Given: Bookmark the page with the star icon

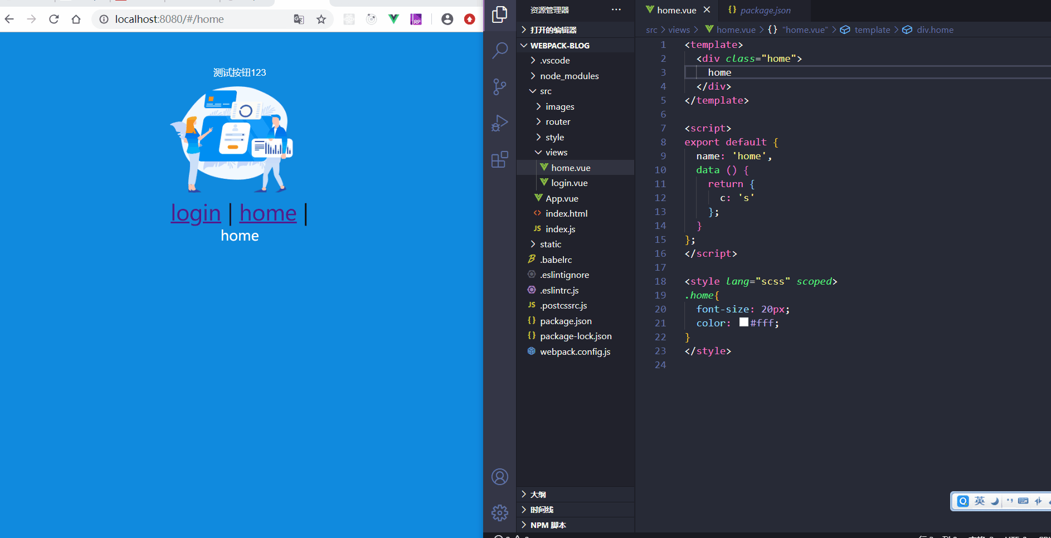Looking at the screenshot, I should [321, 19].
